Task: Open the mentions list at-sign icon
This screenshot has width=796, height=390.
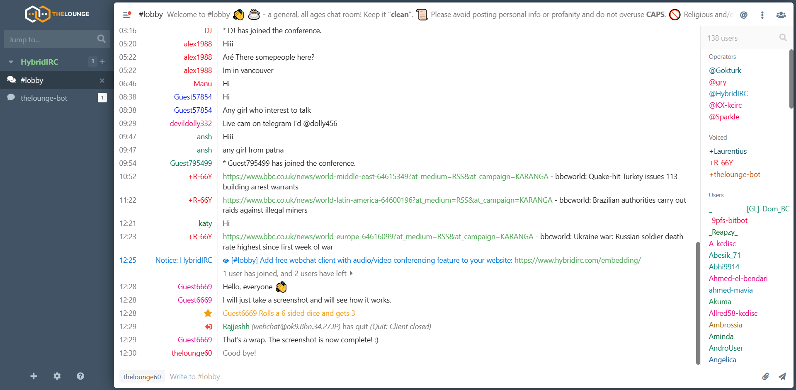Action: coord(744,15)
